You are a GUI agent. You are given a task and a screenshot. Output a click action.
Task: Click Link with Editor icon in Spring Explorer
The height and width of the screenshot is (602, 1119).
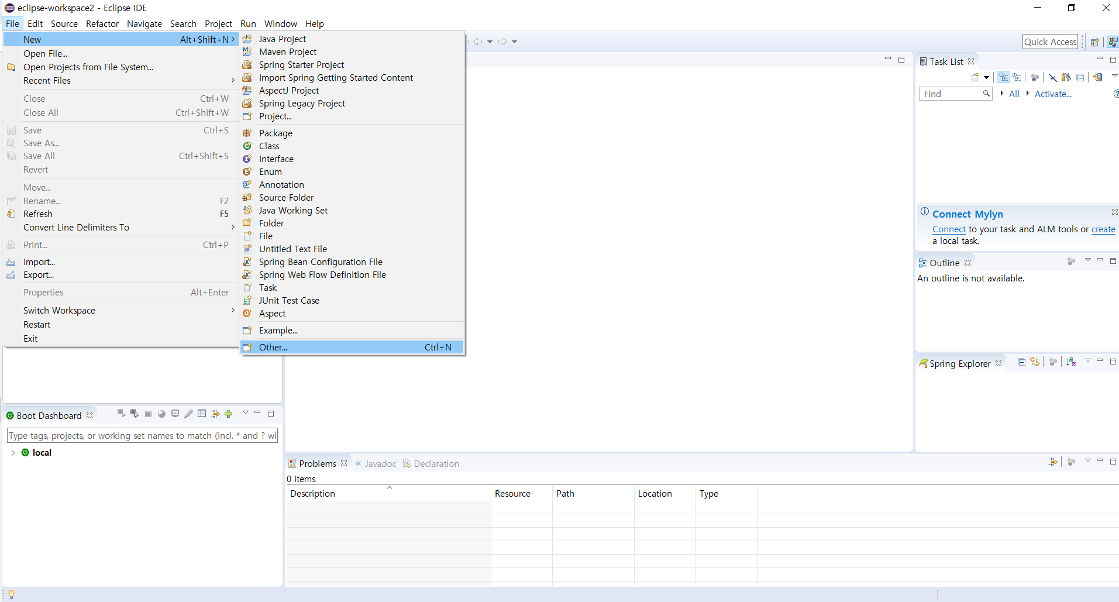(1035, 362)
